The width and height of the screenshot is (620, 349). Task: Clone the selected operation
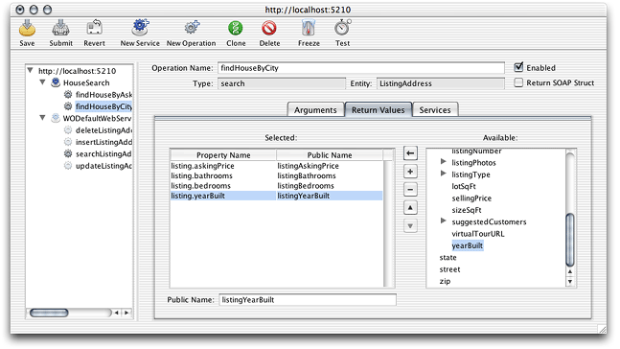[236, 28]
